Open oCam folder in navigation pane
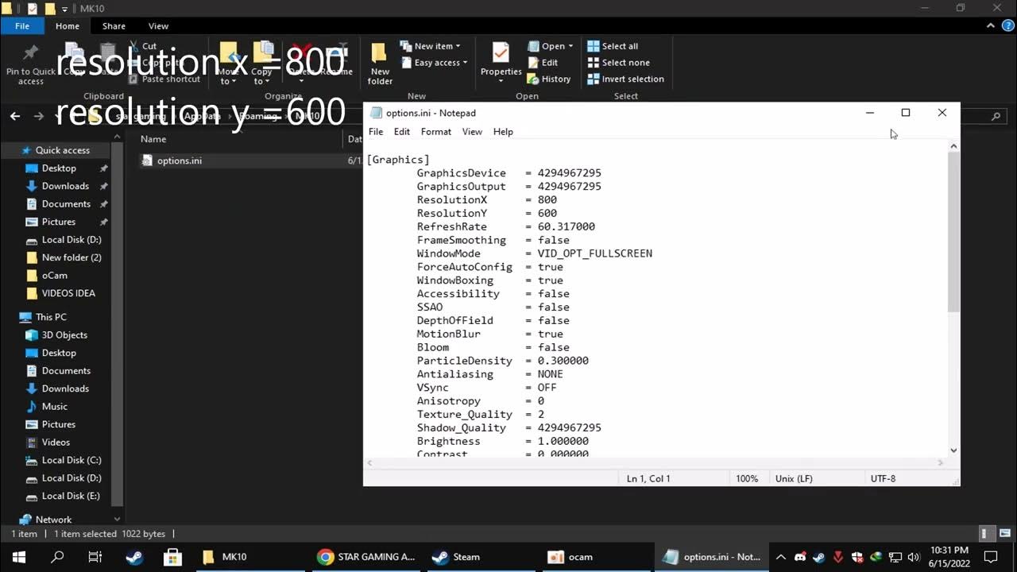Image resolution: width=1017 pixels, height=572 pixels. [x=54, y=276]
